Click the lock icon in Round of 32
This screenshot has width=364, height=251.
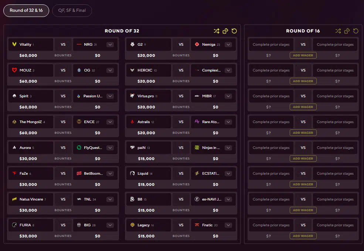(225, 31)
